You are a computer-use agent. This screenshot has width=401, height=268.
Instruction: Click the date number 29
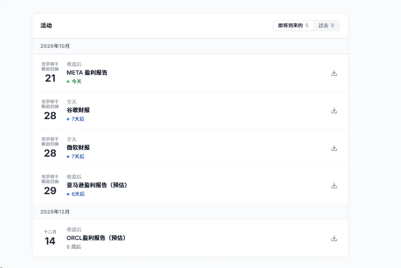point(50,190)
